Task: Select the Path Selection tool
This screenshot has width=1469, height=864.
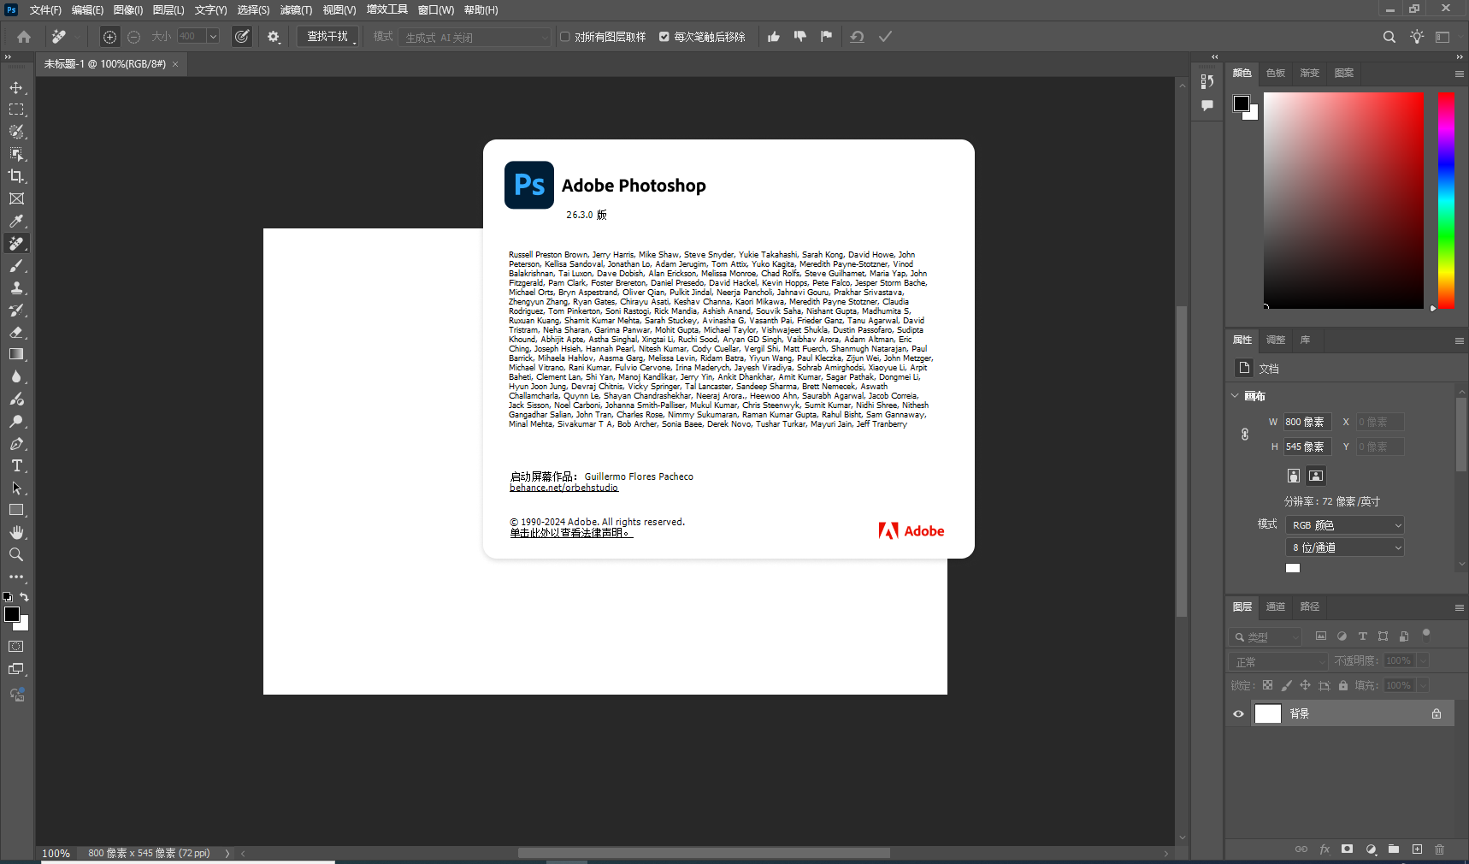Action: pyautogui.click(x=16, y=488)
